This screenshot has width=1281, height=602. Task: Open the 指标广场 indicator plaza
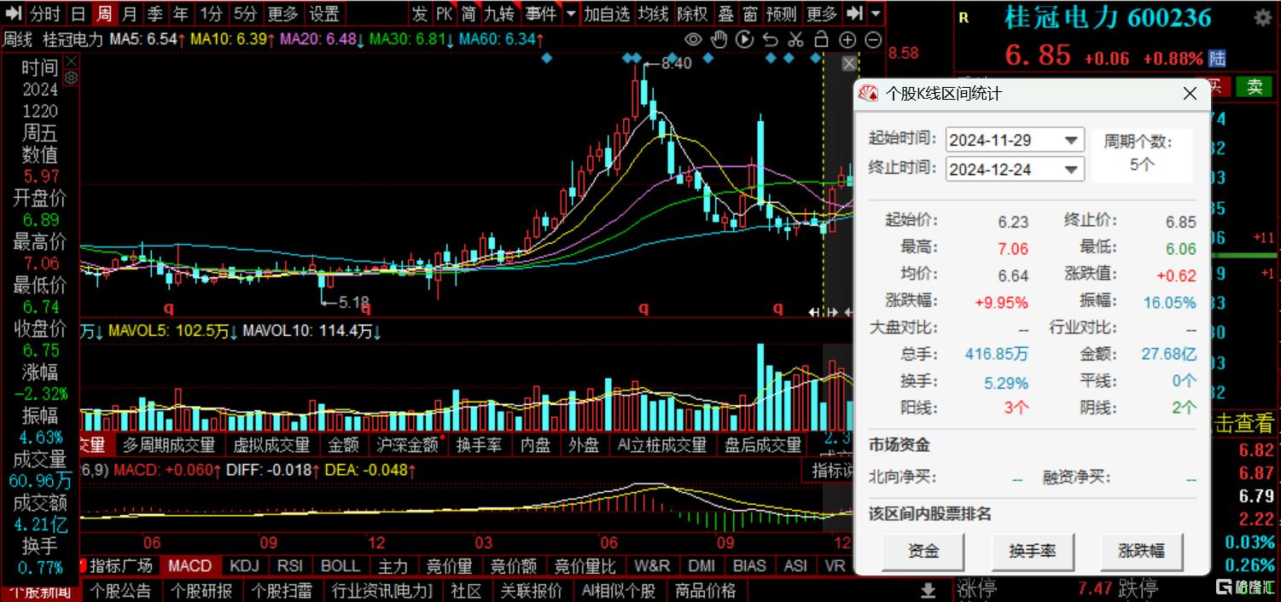121,565
